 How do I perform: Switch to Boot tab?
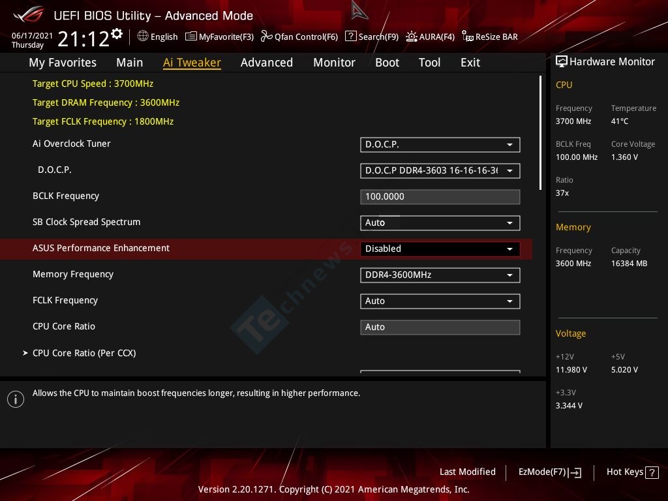click(387, 63)
